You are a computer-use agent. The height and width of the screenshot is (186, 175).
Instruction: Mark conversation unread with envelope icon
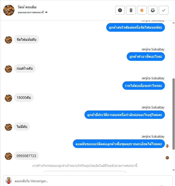pyautogui.click(x=153, y=10)
